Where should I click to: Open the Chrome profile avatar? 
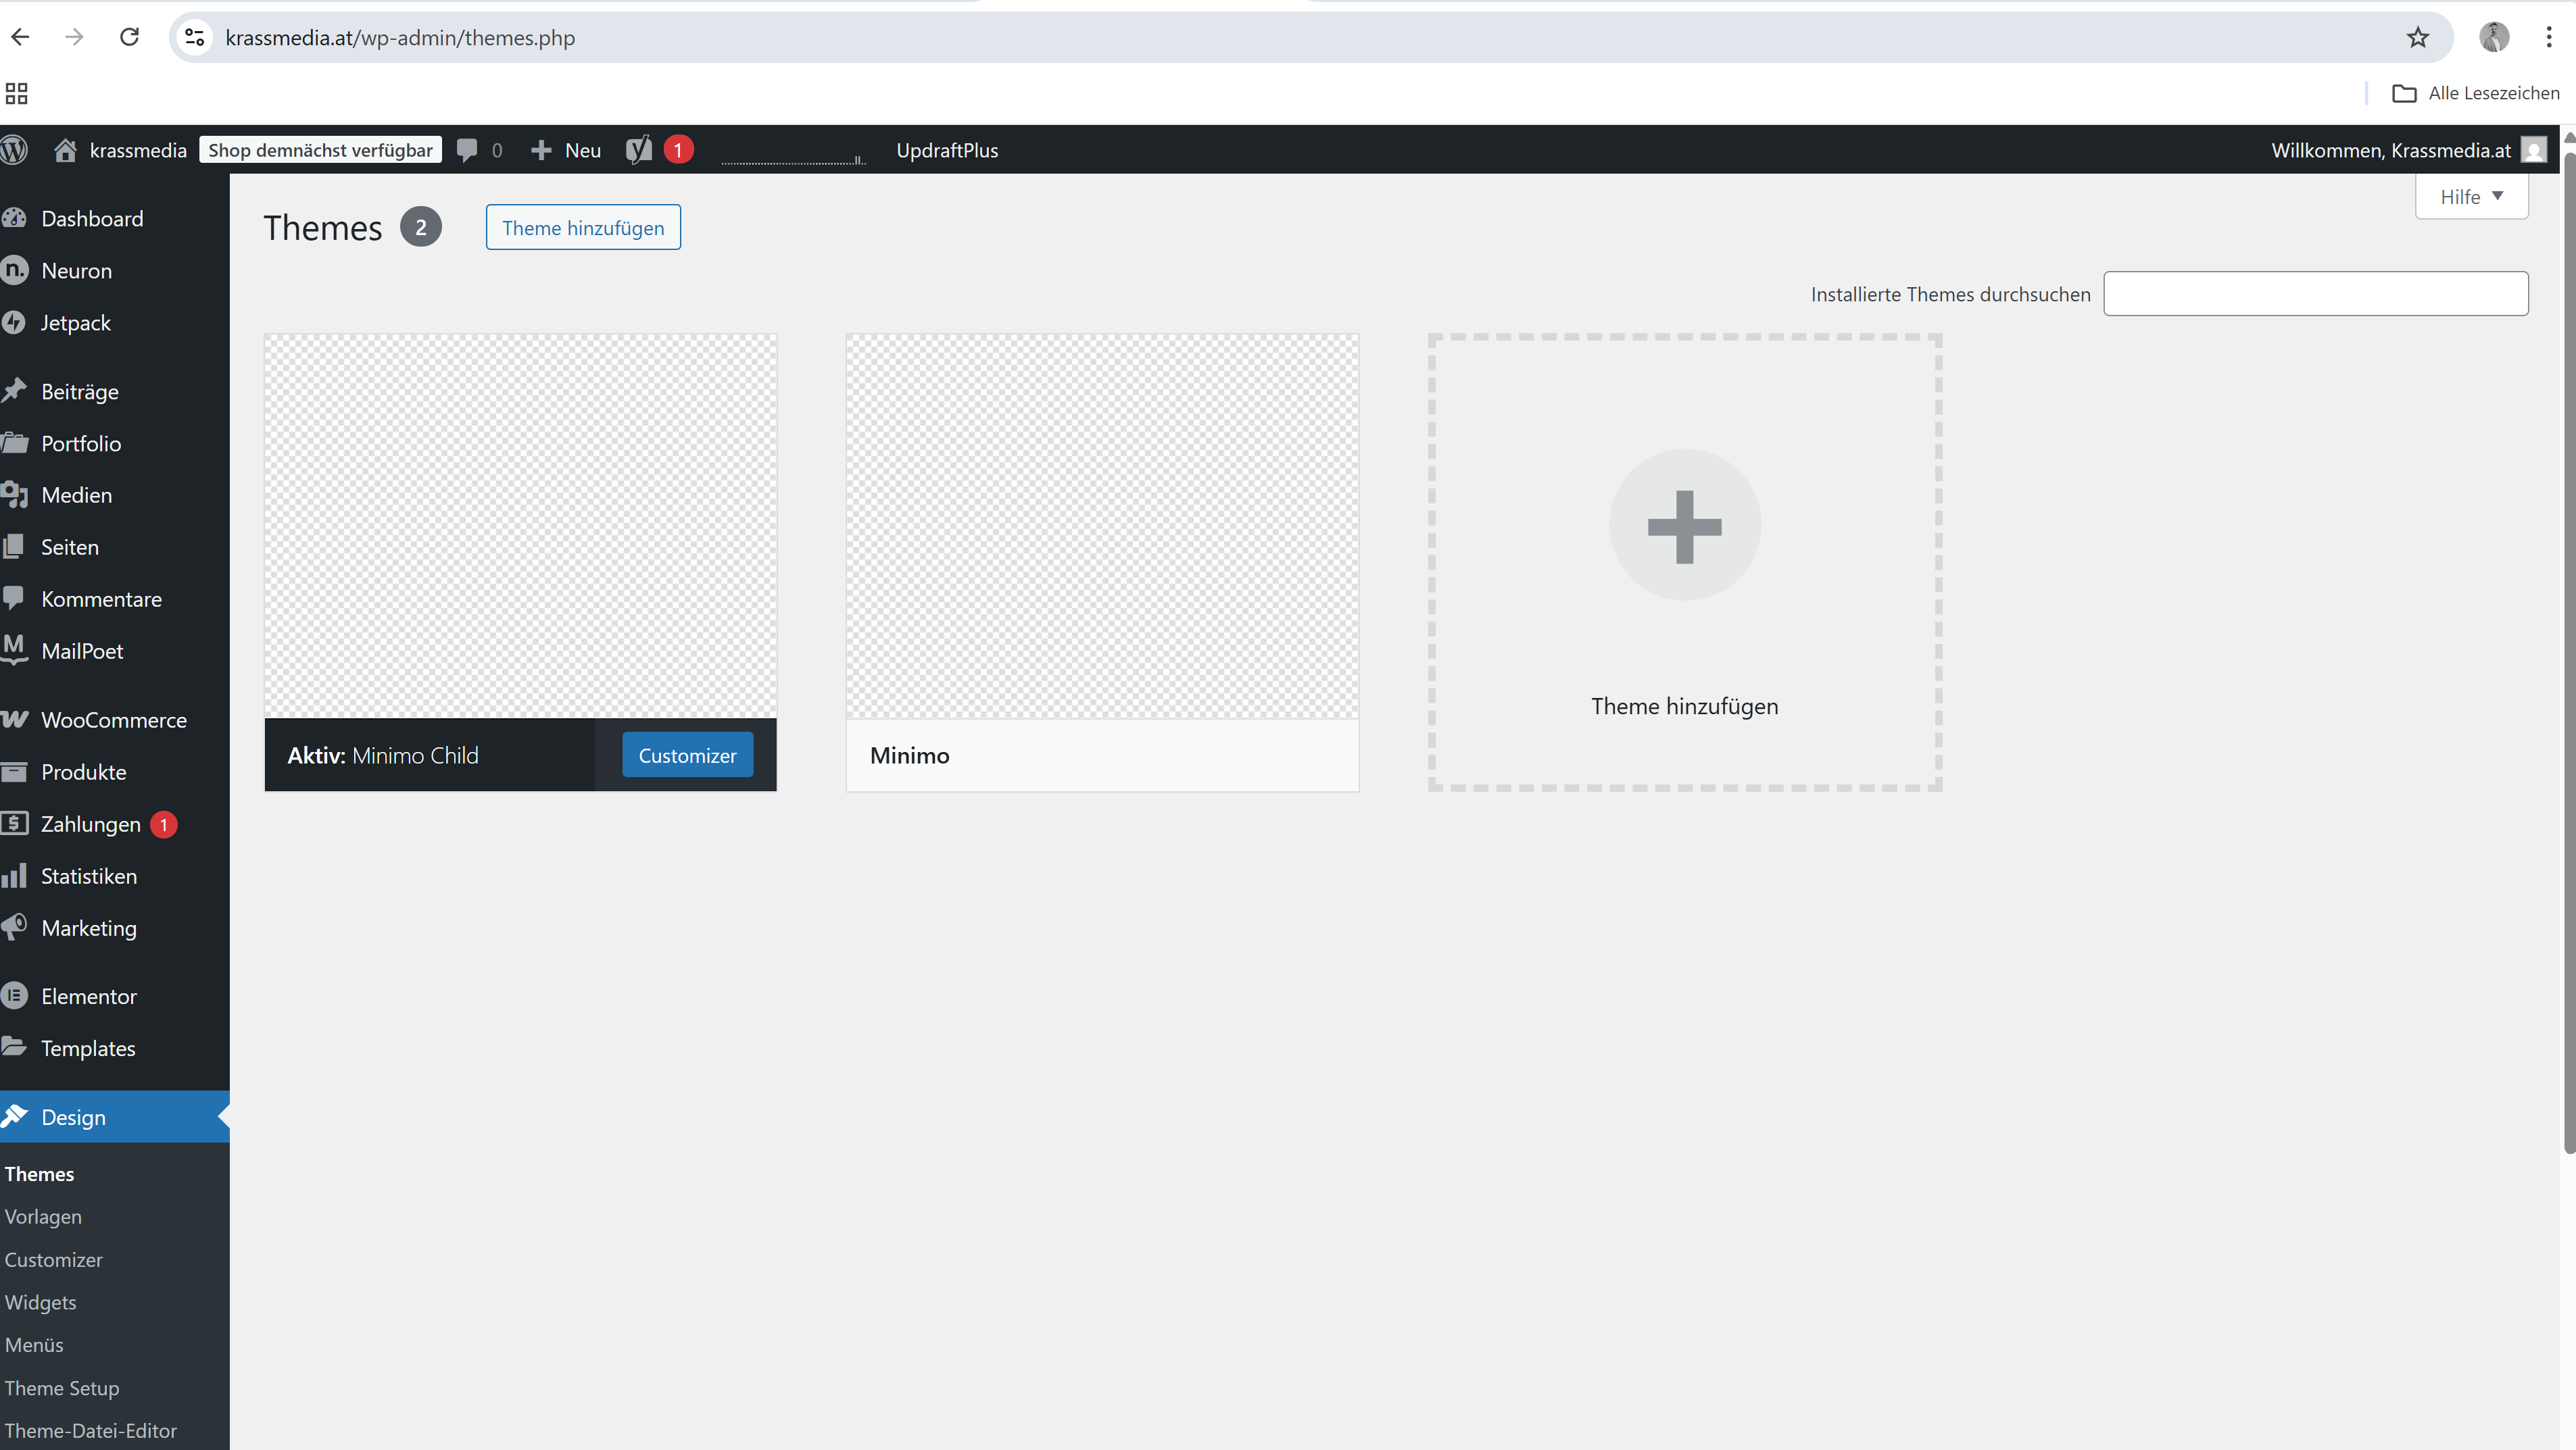[x=2494, y=37]
